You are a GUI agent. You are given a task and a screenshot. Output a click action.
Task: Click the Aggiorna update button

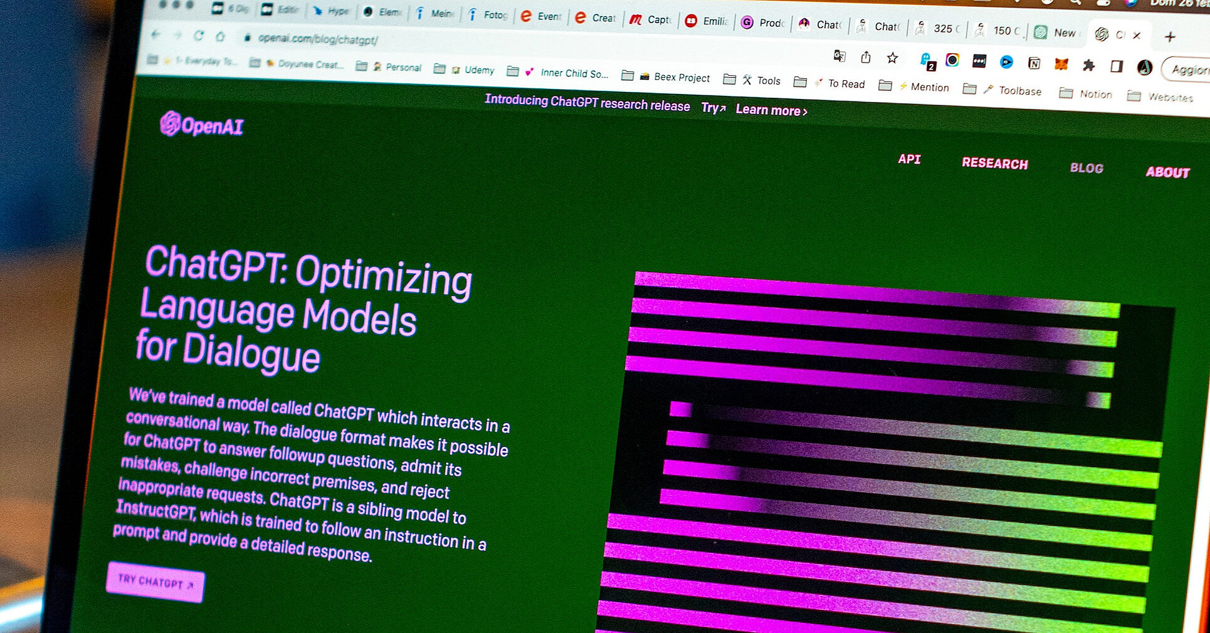1186,70
